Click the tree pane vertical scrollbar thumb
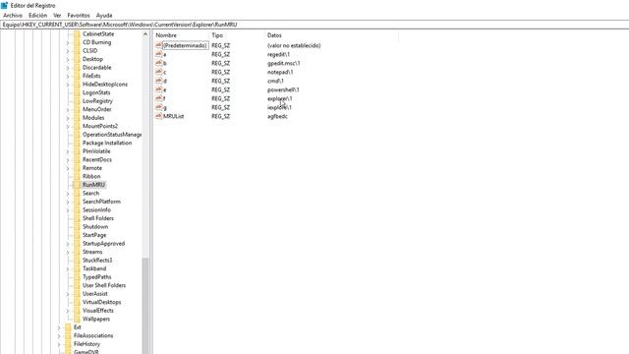629x354 pixels. click(x=145, y=305)
